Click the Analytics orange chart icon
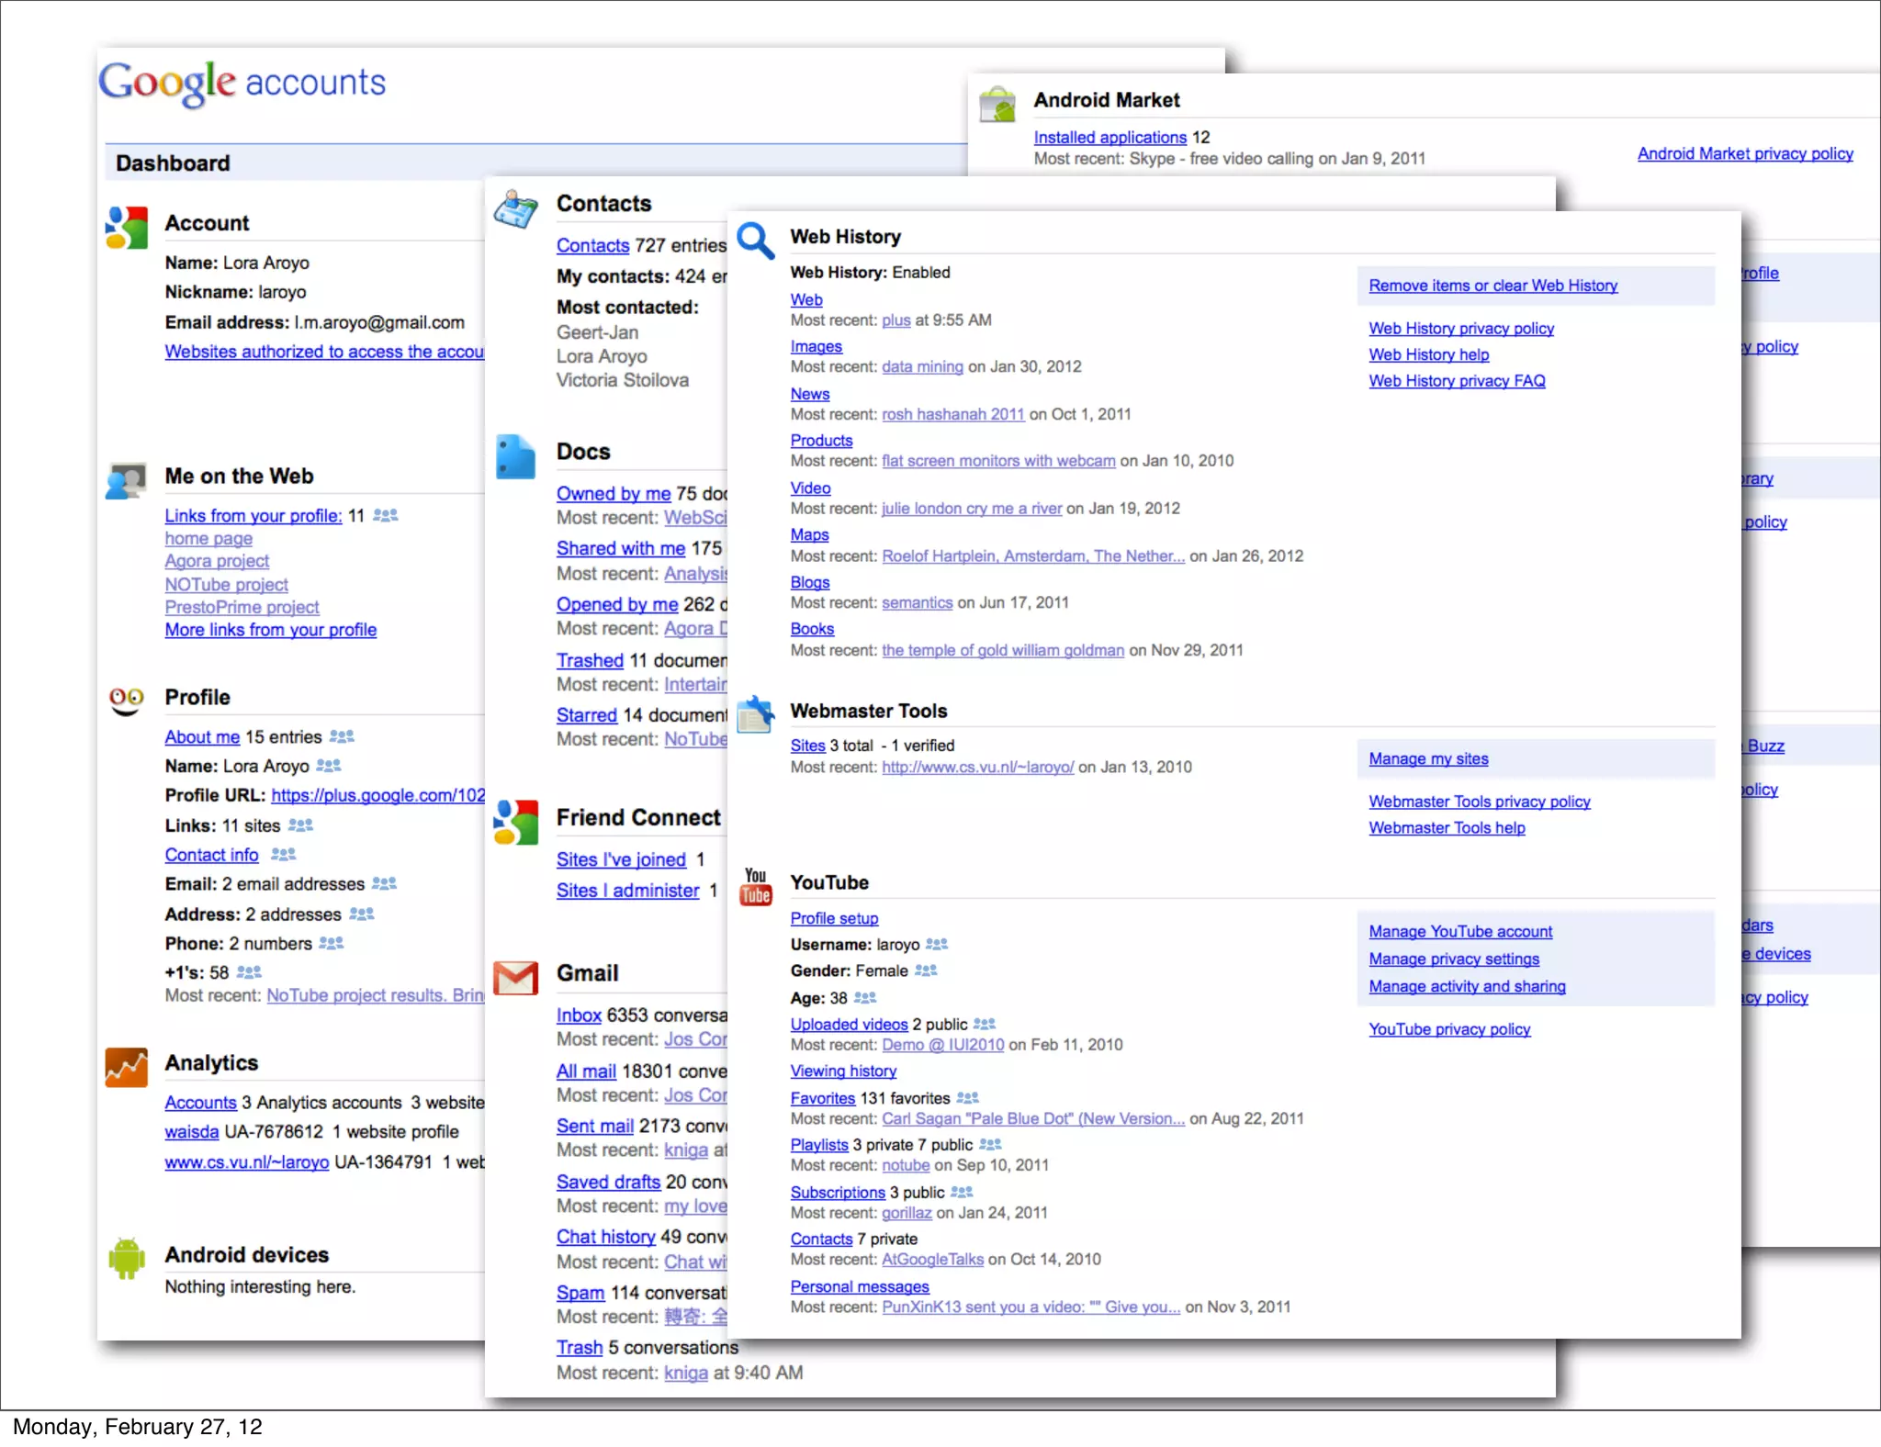This screenshot has height=1447, width=1881. click(x=126, y=1067)
